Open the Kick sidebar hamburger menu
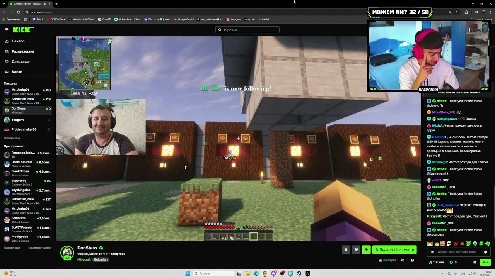 point(7,30)
